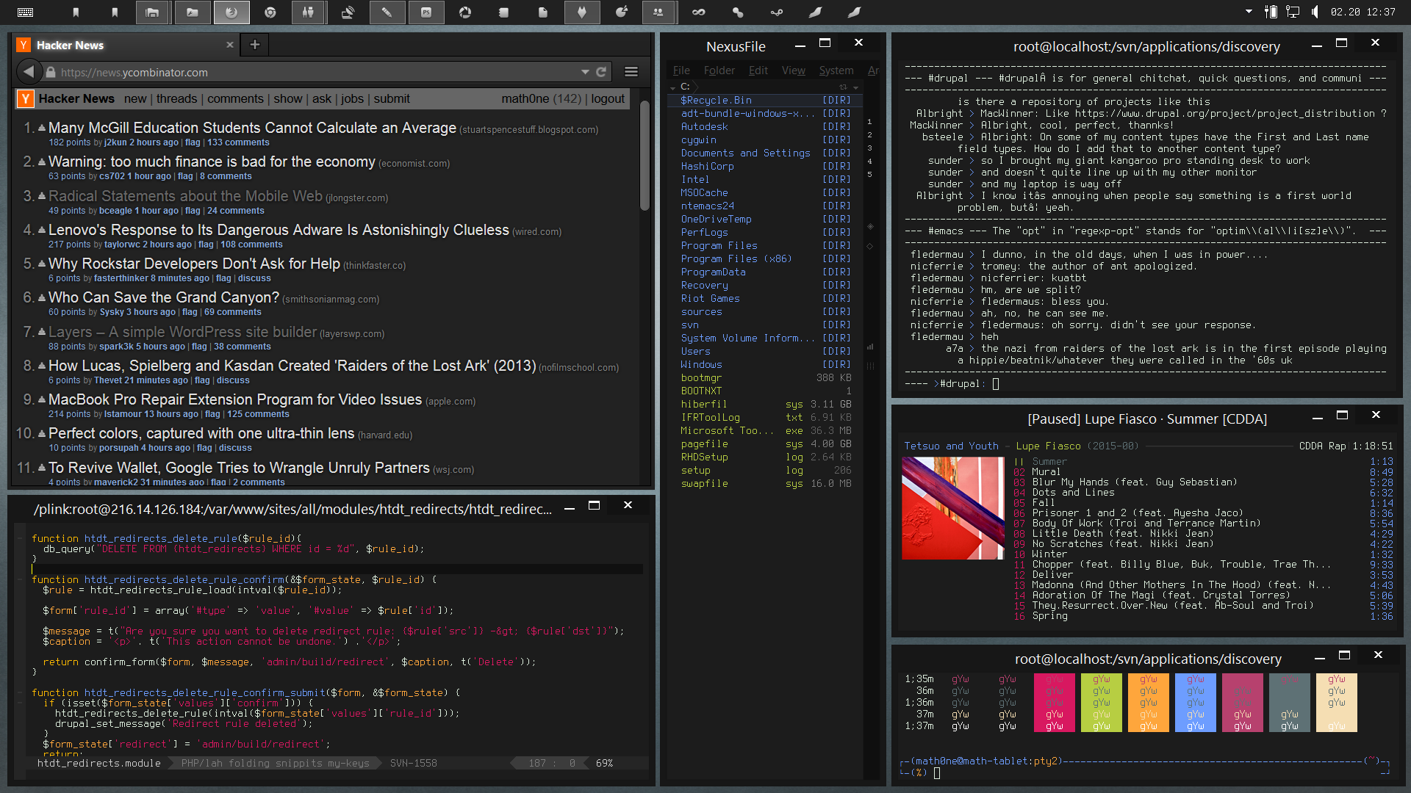
Task: Upvote the McGill Education Students story
Action: (42, 127)
